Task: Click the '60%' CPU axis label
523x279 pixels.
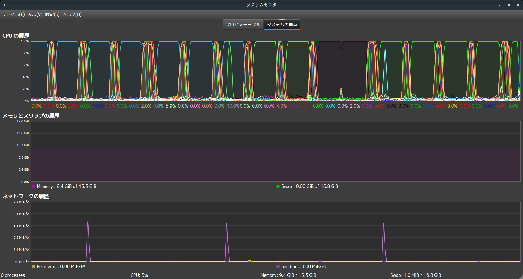Action: (x=26, y=65)
